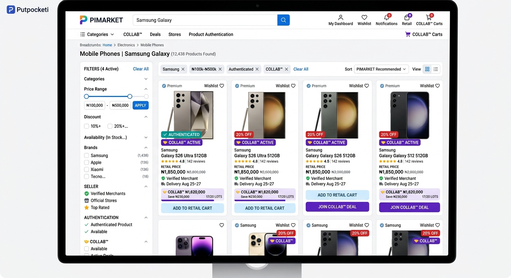Open the Retail bag in the header
The height and width of the screenshot is (278, 511).
[407, 20]
